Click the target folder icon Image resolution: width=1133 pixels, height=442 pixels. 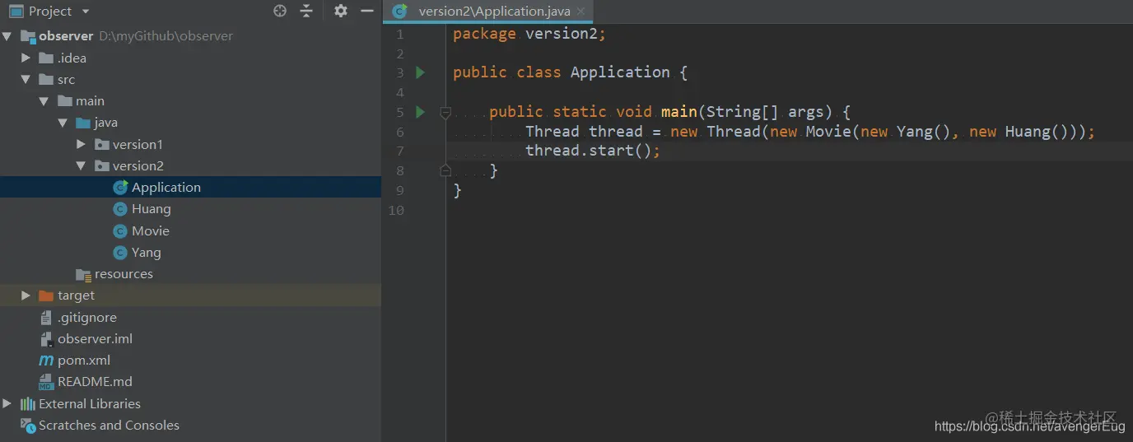46,295
